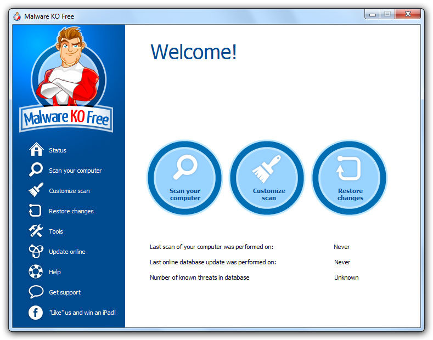The image size is (433, 340).
Task: Click the large Customize scan circle button
Action: pyautogui.click(x=267, y=178)
